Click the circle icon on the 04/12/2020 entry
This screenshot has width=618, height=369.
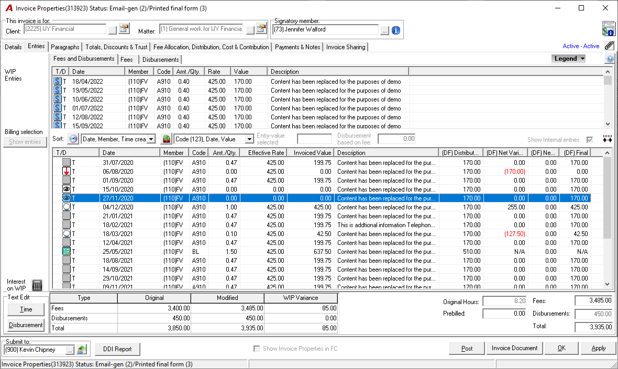[x=66, y=207]
